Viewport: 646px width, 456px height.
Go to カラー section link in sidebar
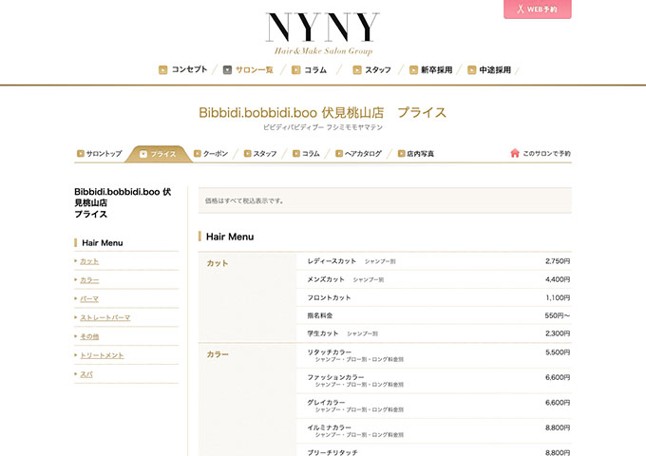click(89, 280)
